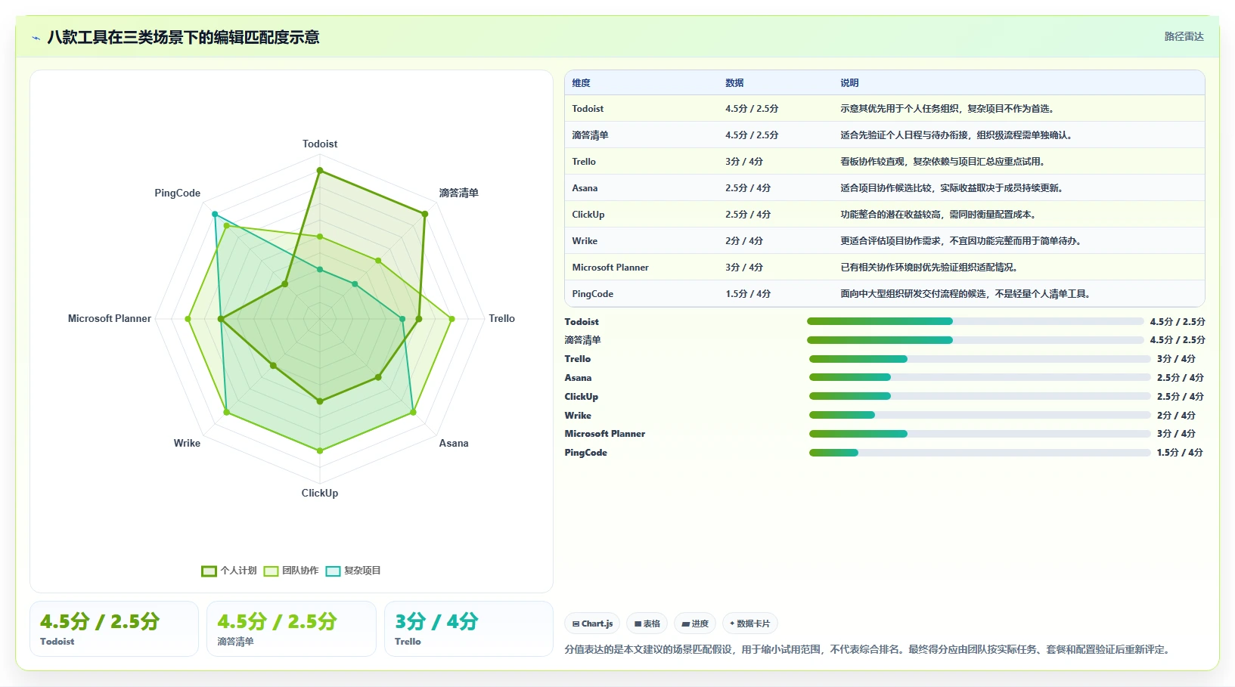Select the 进度 tag
Image resolution: width=1235 pixels, height=687 pixels.
pos(695,624)
